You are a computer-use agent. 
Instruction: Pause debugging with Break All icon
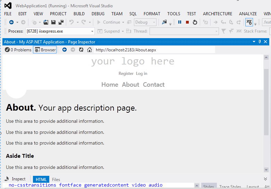tap(180, 22)
